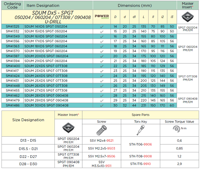This screenshot has width=200, height=170.
Task: Click item SDUM 29XD5 SPGT 090408
Action: coord(46,100)
